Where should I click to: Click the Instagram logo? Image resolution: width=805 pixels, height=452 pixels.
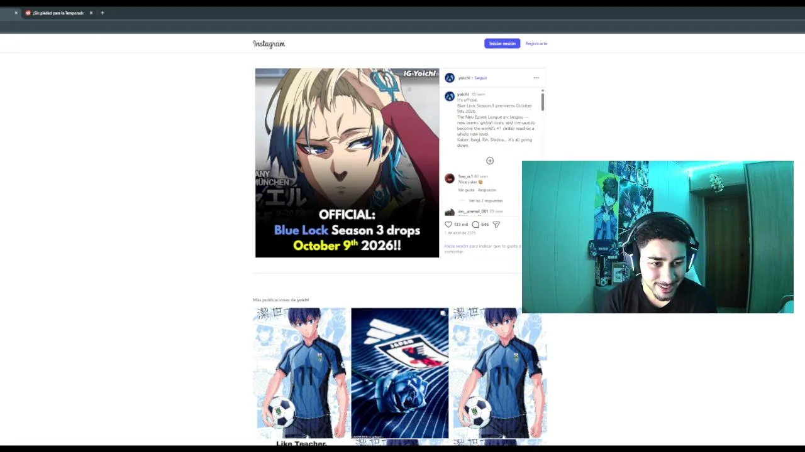point(269,44)
